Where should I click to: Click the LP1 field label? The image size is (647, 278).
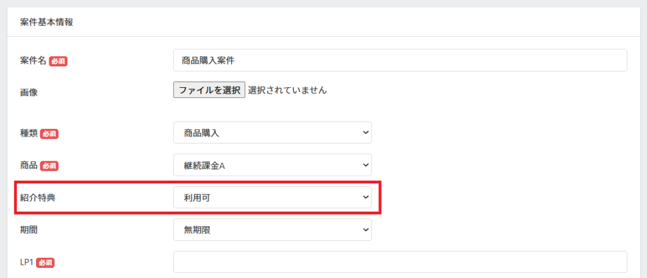[x=27, y=262]
